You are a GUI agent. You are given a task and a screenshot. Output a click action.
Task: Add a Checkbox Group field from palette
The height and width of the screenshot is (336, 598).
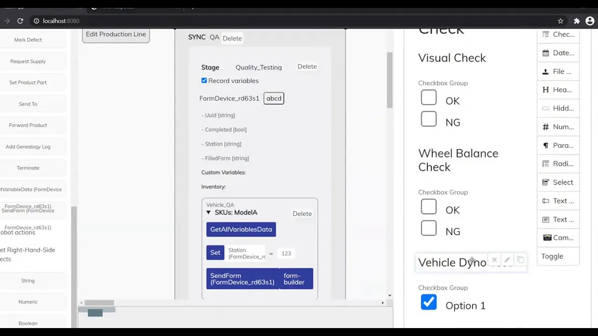point(558,35)
